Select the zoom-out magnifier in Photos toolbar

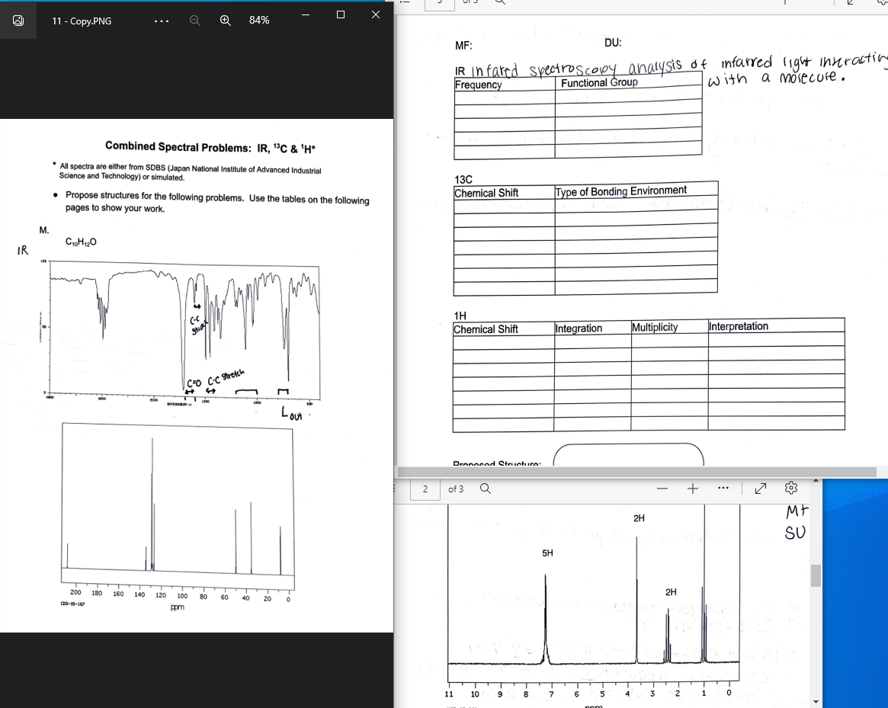(x=194, y=20)
